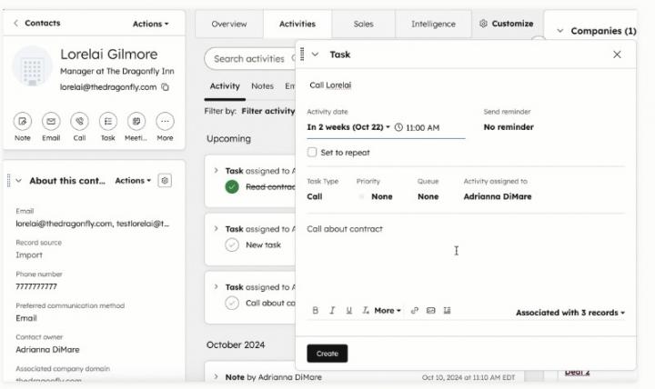Screen dimensions: 655x389
Task: Uncheck completed Read contract task
Action: pyautogui.click(x=232, y=186)
